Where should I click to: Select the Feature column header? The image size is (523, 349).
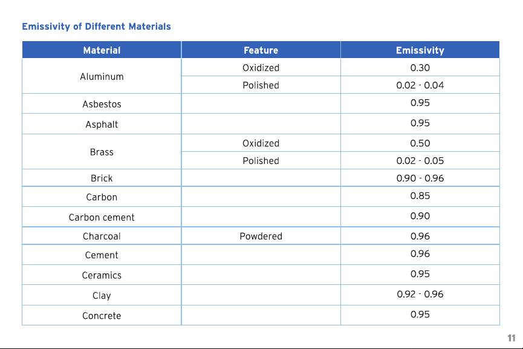(x=261, y=50)
